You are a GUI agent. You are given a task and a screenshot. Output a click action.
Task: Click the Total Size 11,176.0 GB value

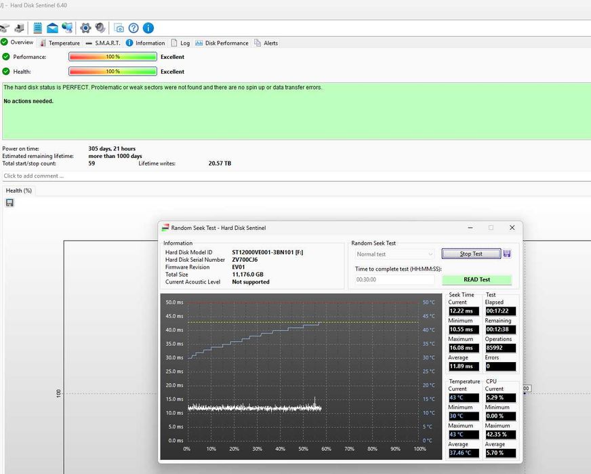pos(247,275)
